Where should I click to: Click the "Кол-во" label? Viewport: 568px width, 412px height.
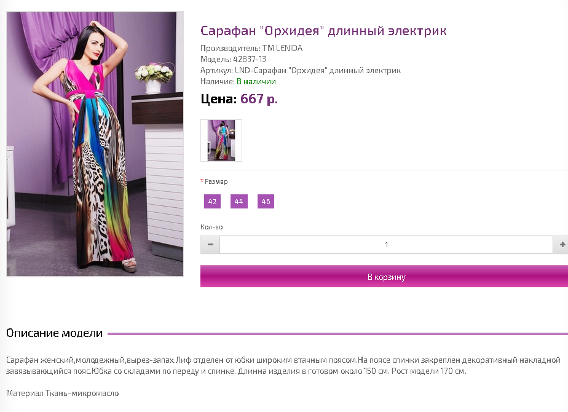(211, 227)
